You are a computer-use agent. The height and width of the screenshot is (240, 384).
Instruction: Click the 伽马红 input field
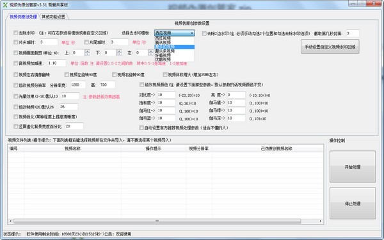pos(166,111)
